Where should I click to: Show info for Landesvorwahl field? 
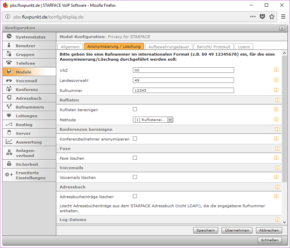(276, 80)
